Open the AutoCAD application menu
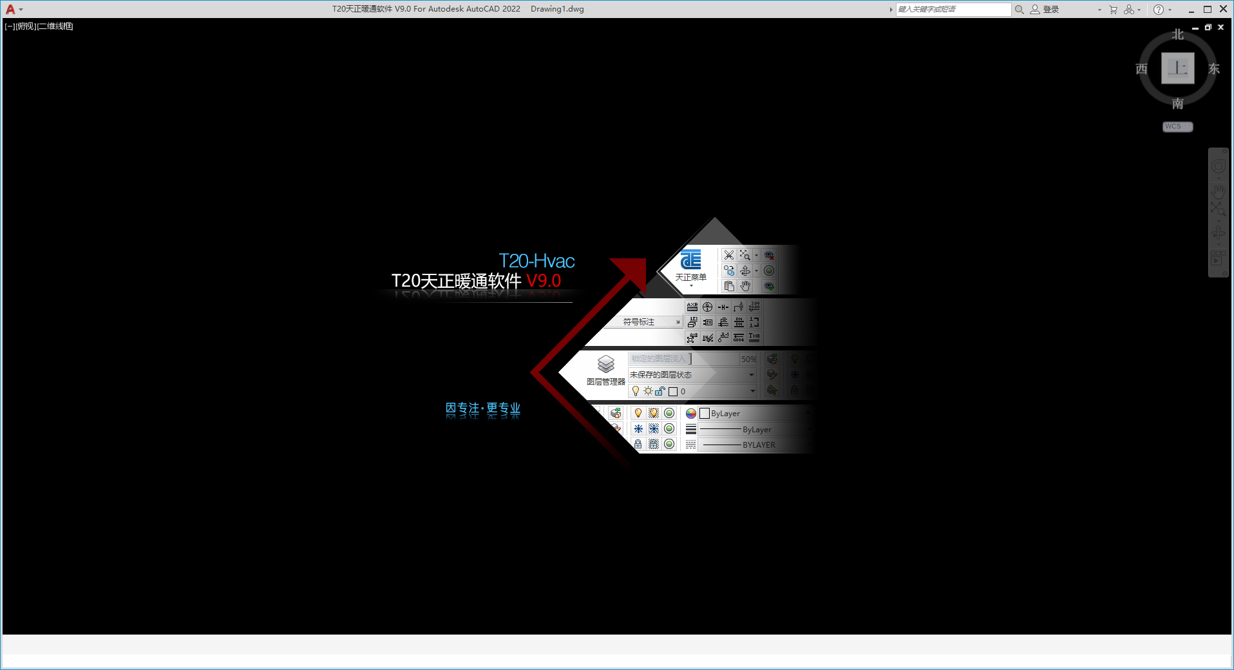Image resolution: width=1234 pixels, height=670 pixels. pyautogui.click(x=11, y=9)
